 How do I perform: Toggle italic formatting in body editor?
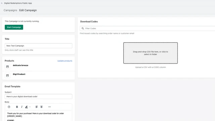(x=21, y=107)
